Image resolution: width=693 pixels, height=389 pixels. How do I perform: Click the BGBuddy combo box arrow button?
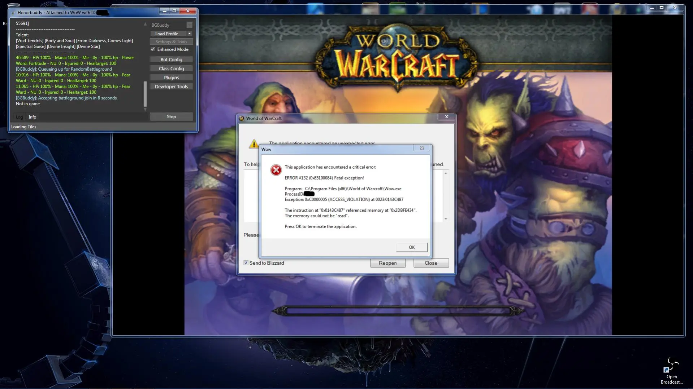pyautogui.click(x=189, y=25)
